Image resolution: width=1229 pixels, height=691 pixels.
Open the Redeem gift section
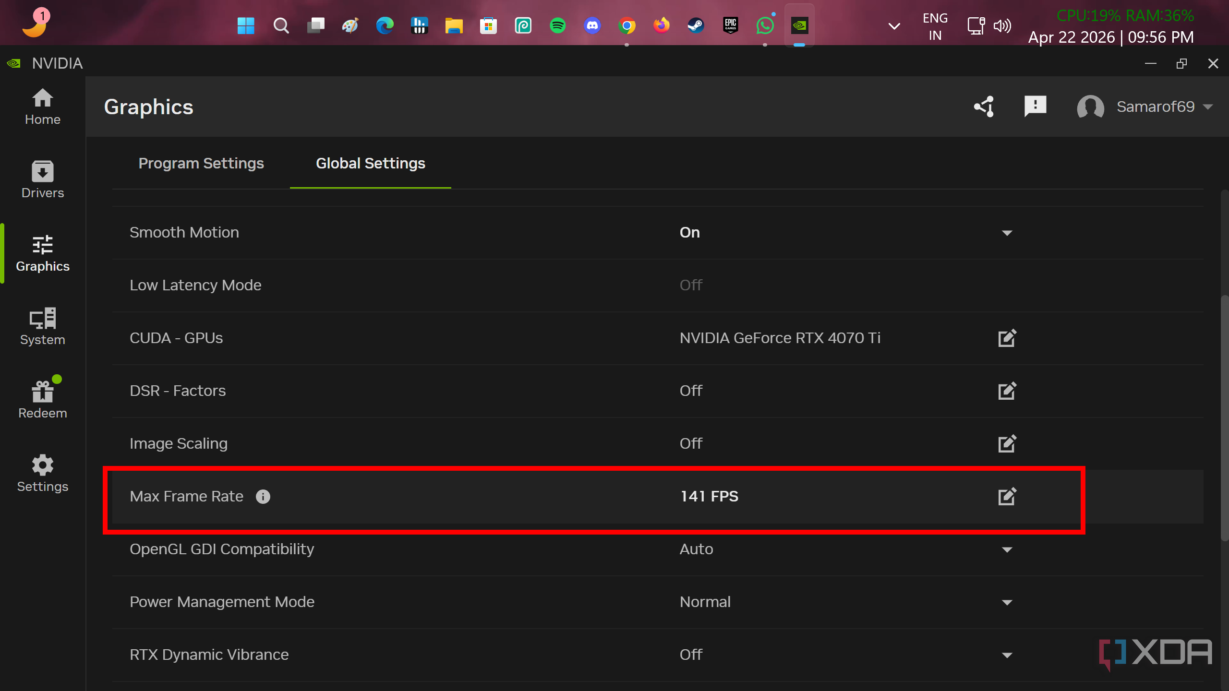pyautogui.click(x=43, y=398)
